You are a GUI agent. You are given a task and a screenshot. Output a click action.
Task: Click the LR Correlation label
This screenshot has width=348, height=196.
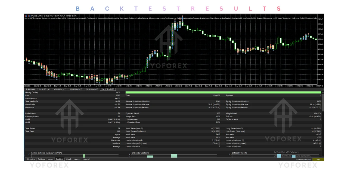(x=132, y=120)
